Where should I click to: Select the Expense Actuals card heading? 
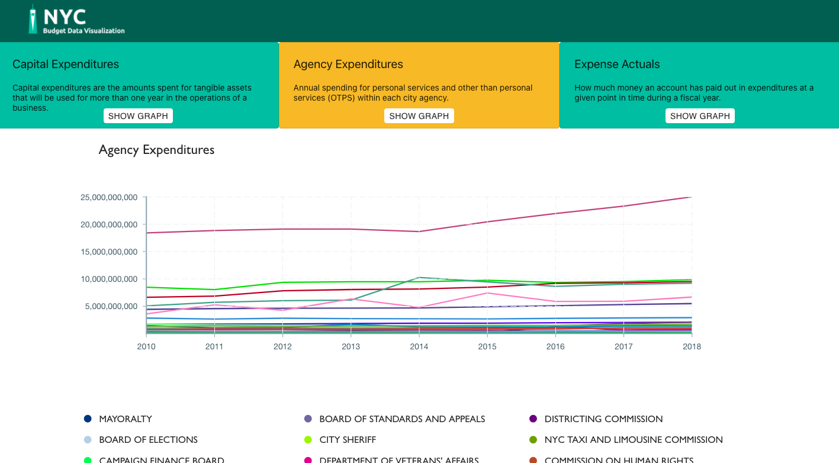[617, 65]
